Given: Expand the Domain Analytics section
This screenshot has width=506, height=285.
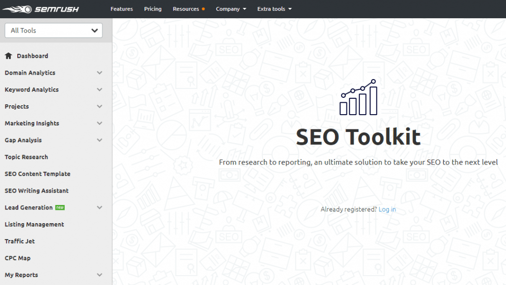Looking at the screenshot, I should [x=99, y=73].
